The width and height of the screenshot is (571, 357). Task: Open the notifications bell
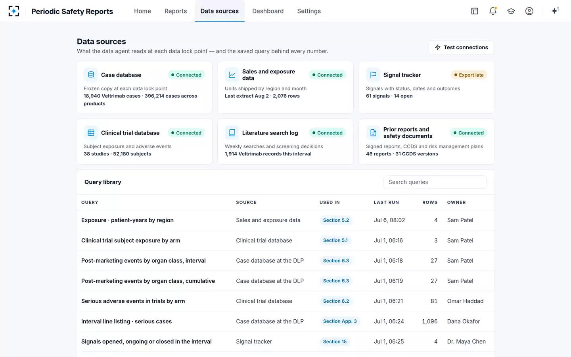[x=493, y=11]
